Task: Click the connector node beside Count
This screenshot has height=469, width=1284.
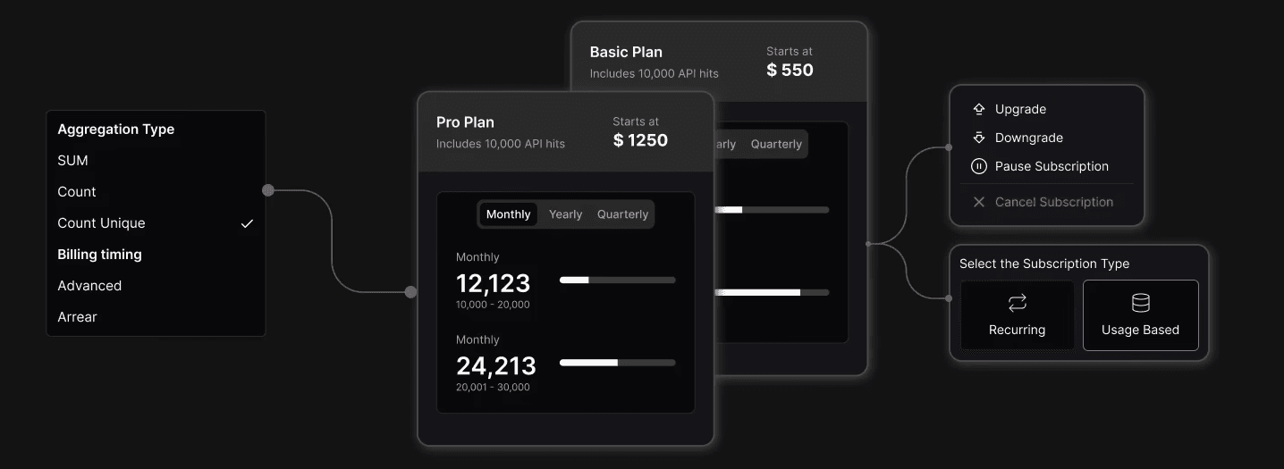Action: pos(268,190)
